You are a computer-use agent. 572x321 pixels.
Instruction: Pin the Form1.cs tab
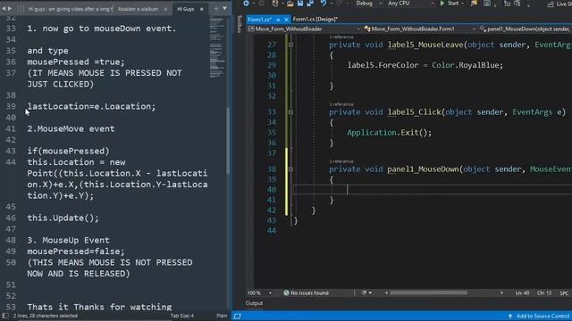click(x=278, y=20)
